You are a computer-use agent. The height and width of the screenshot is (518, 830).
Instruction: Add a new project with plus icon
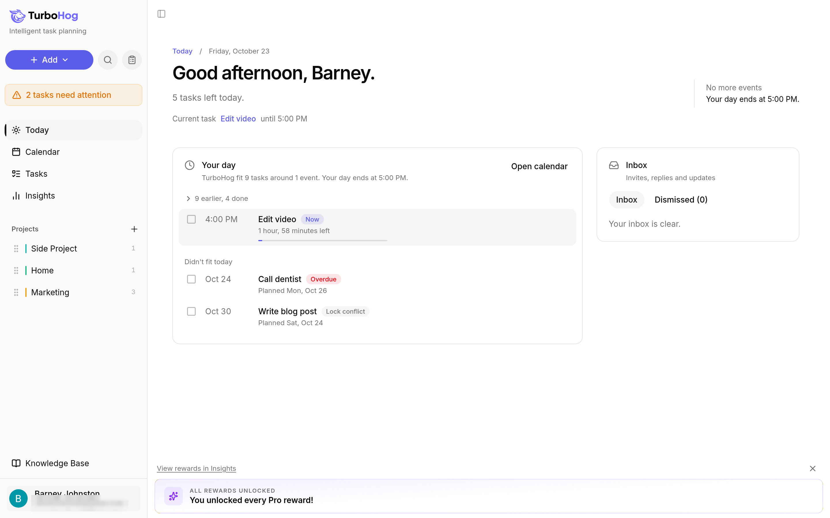(x=134, y=229)
